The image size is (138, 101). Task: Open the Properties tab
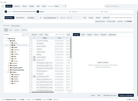(x=103, y=35)
